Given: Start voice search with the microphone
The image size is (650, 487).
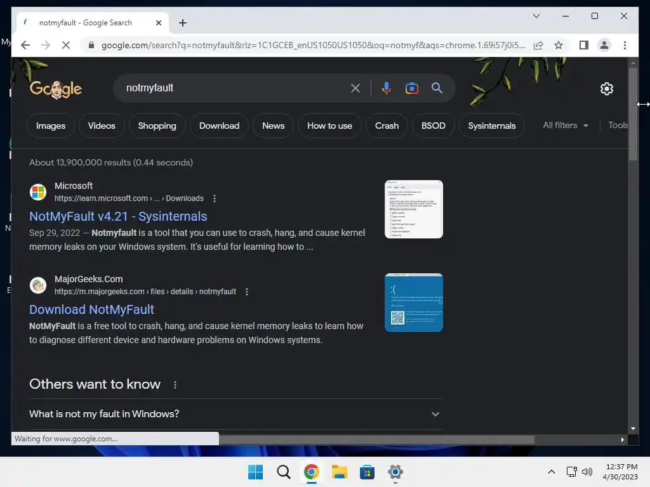Looking at the screenshot, I should (x=386, y=88).
